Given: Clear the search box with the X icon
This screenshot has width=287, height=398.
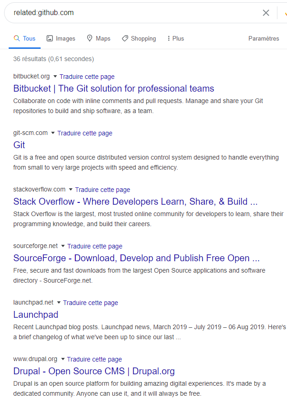Looking at the screenshot, I should point(266,13).
